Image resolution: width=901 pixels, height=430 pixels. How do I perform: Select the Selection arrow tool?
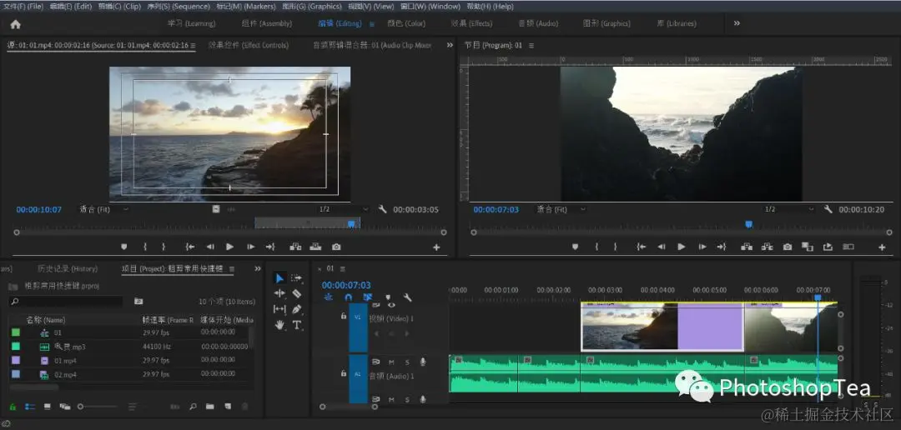(279, 278)
